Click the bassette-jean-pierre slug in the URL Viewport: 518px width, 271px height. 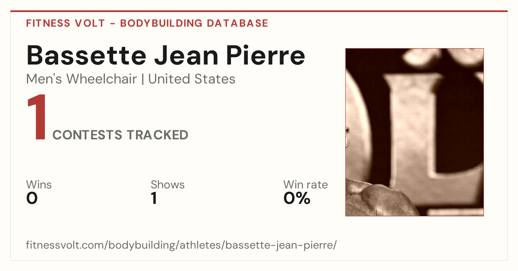pos(280,245)
